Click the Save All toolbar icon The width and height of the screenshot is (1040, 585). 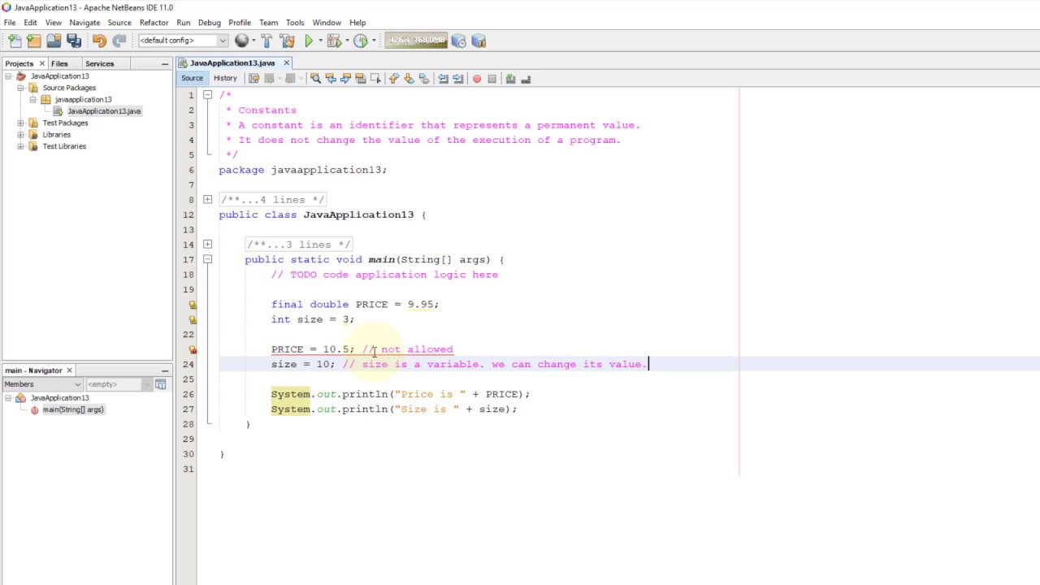[74, 41]
